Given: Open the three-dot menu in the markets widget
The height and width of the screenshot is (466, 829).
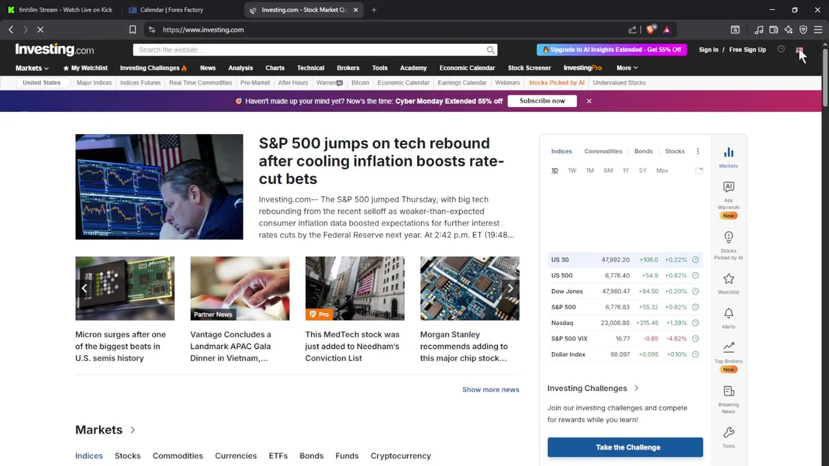Looking at the screenshot, I should (698, 151).
